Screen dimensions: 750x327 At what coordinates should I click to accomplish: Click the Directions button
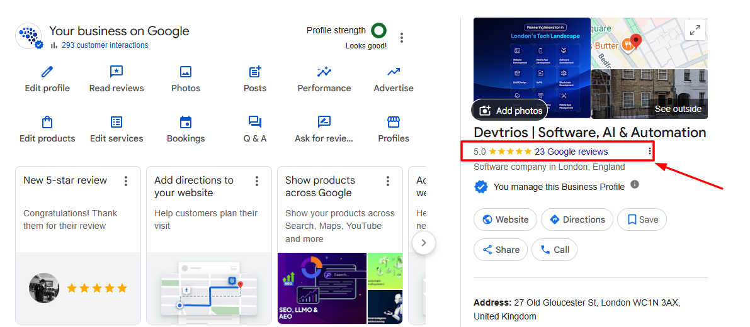click(x=577, y=219)
